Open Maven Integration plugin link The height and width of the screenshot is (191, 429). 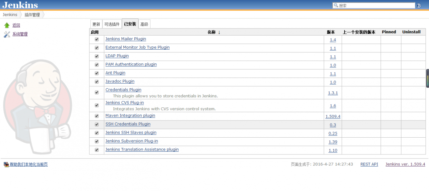click(130, 115)
